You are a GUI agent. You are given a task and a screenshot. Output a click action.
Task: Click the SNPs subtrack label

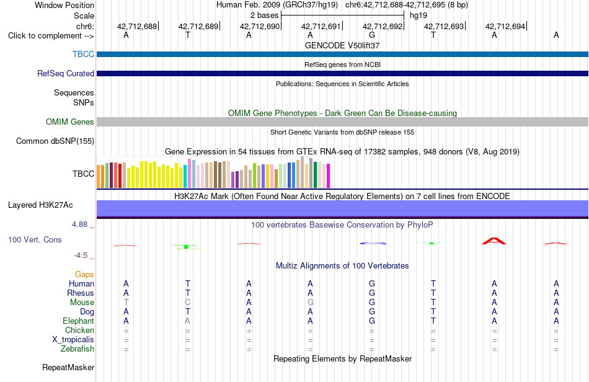[84, 102]
